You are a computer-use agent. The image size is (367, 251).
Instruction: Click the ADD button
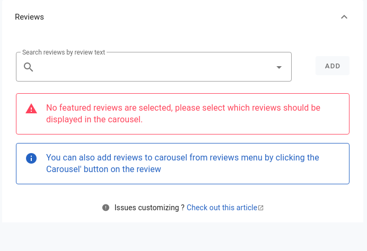(333, 66)
